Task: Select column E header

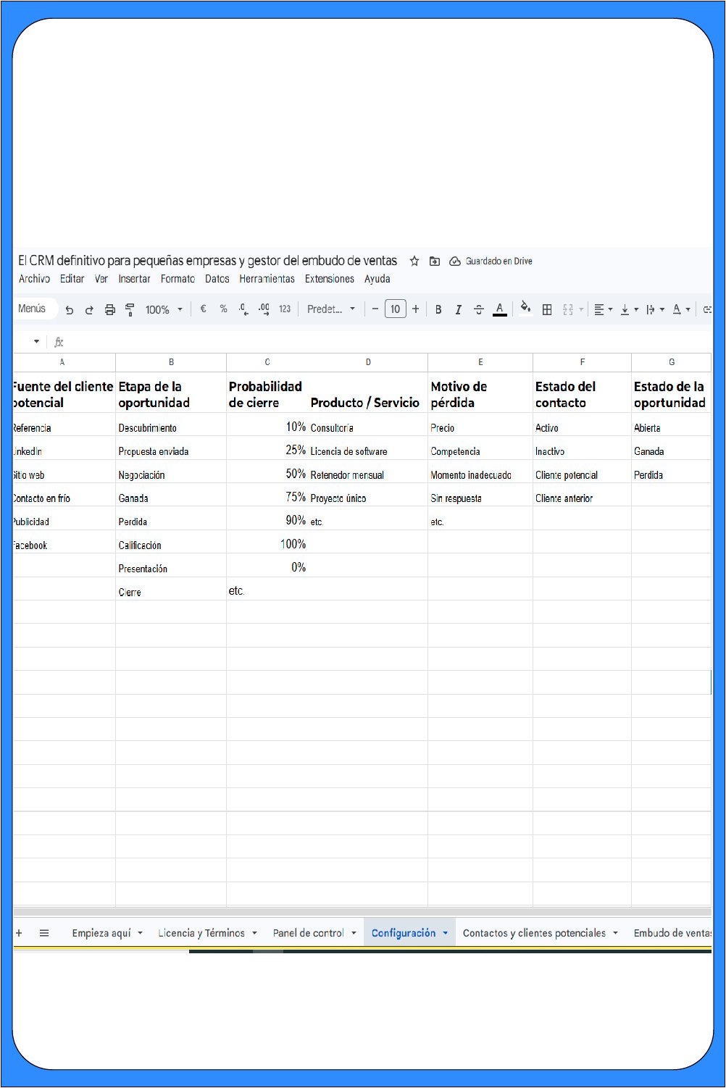Action: click(480, 362)
